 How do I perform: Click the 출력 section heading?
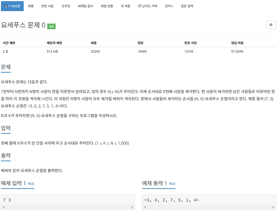point(6,155)
